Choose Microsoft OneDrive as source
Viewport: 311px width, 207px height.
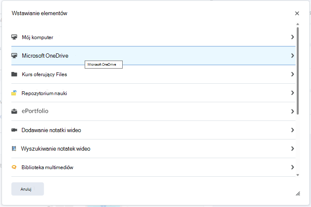click(153, 56)
